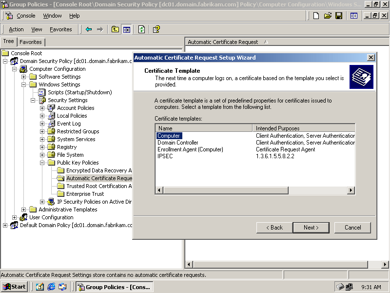Open the Action menu
The width and height of the screenshot is (390, 293).
point(16,29)
